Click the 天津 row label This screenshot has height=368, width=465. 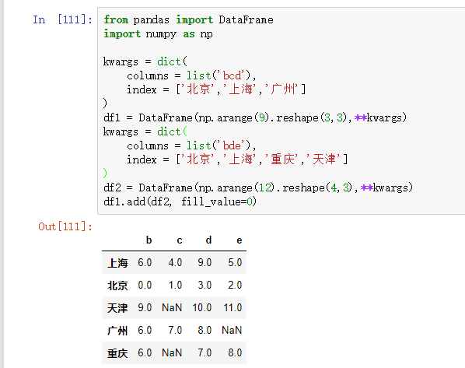point(117,308)
